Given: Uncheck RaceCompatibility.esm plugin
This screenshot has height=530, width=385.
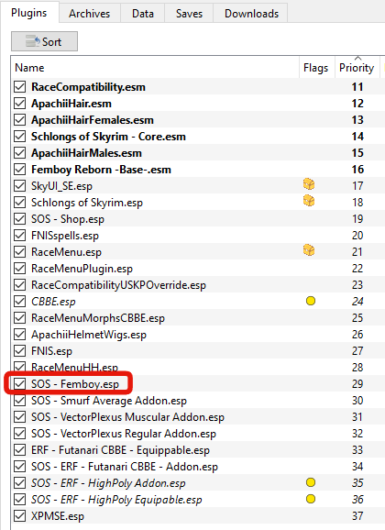Looking at the screenshot, I should point(20,87).
